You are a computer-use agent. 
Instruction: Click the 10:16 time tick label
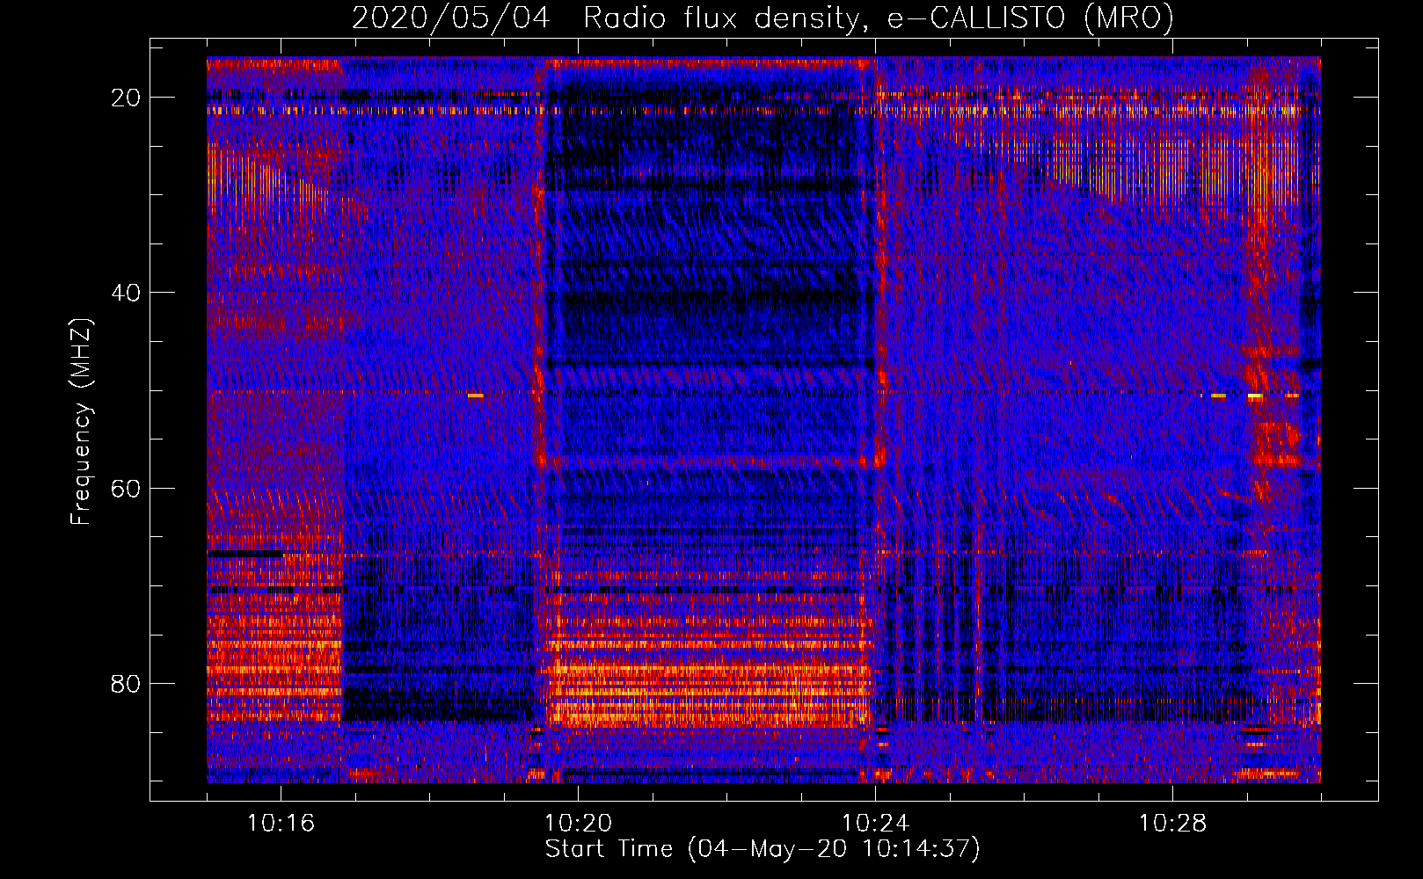pyautogui.click(x=281, y=824)
